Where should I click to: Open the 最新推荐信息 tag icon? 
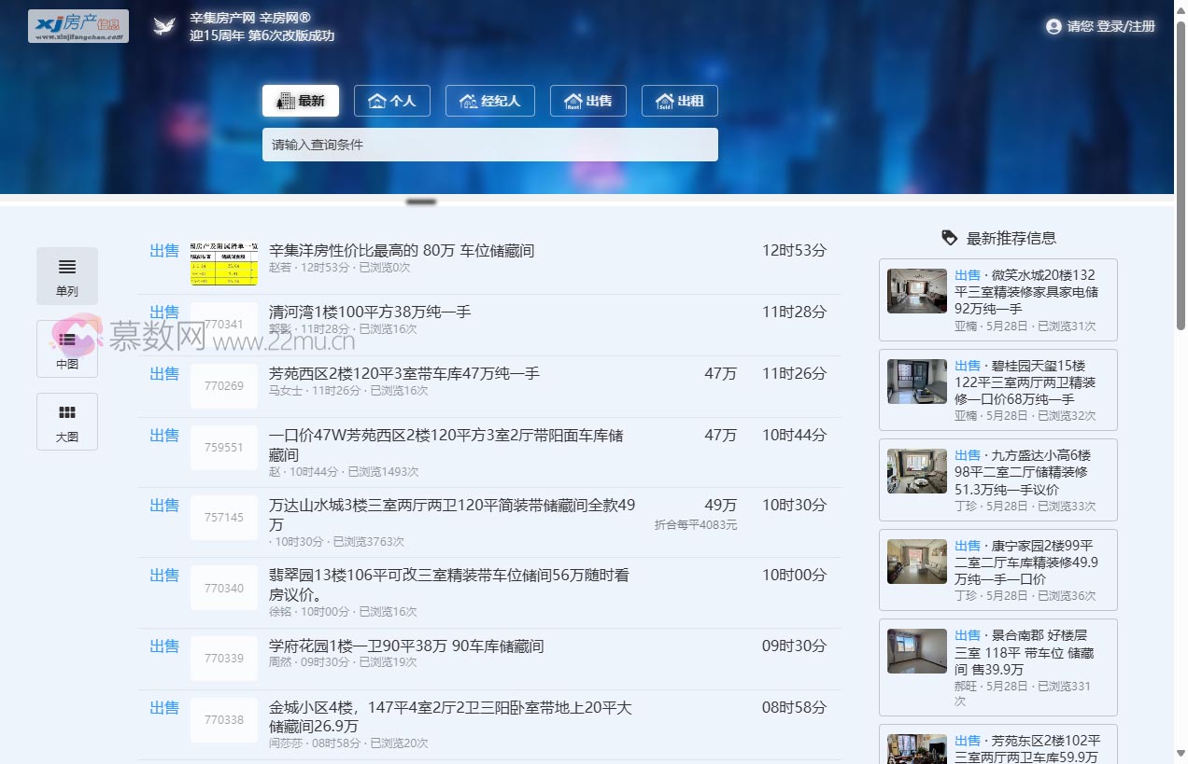(949, 238)
